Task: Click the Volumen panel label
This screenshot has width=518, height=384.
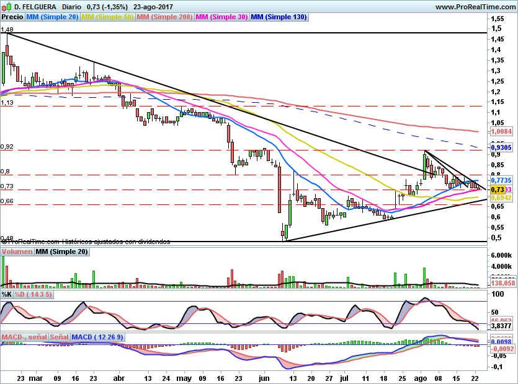Action: click(17, 252)
